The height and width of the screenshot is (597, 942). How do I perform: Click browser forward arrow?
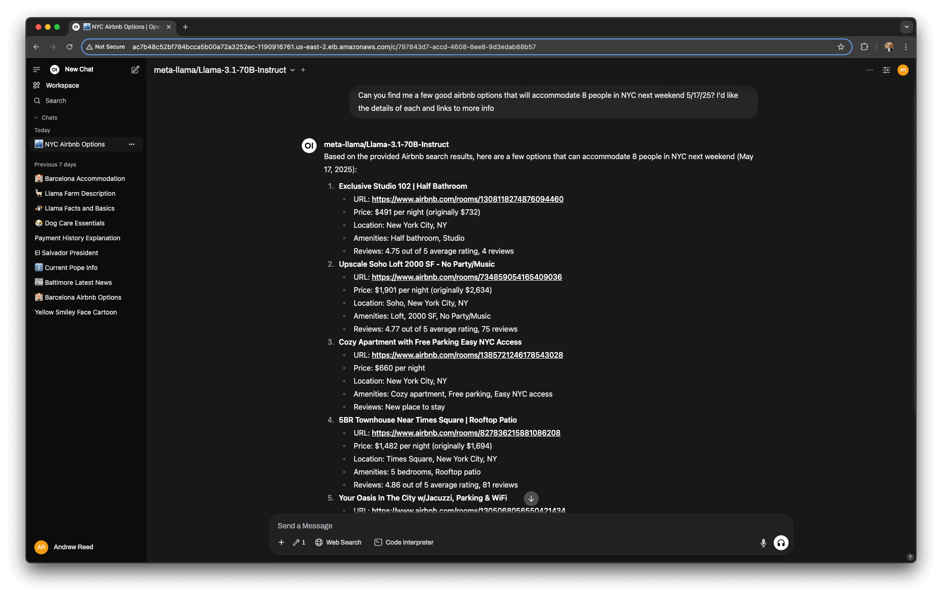[x=53, y=47]
